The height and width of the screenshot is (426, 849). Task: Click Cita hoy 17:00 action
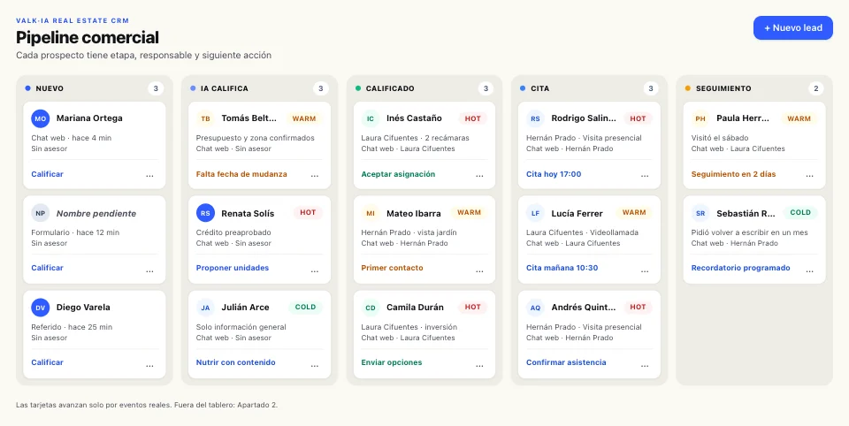[x=554, y=174]
